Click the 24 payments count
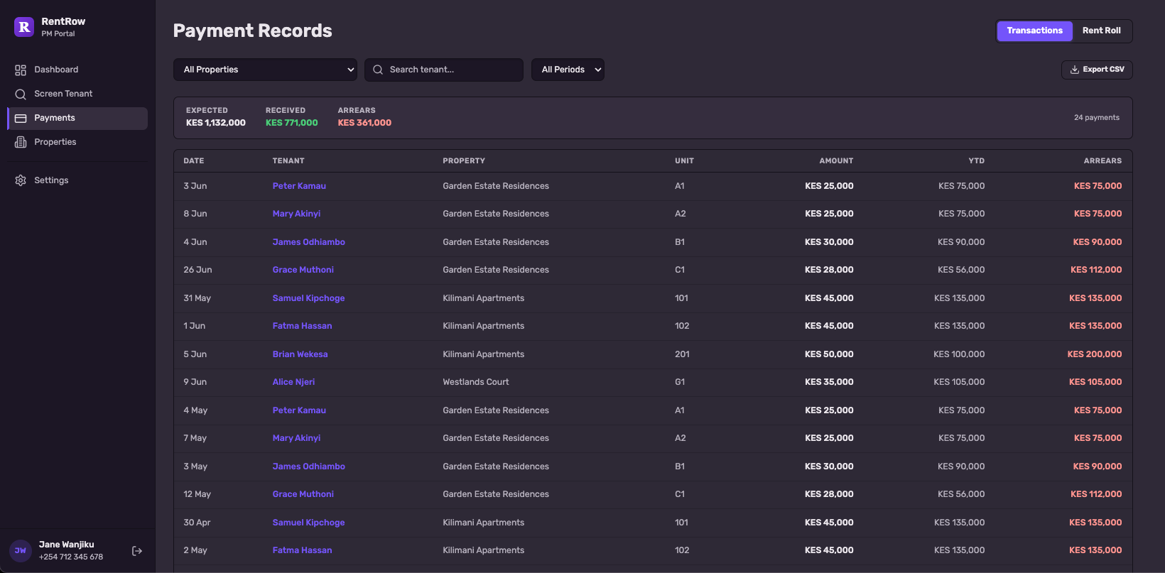1165x573 pixels. click(1097, 118)
